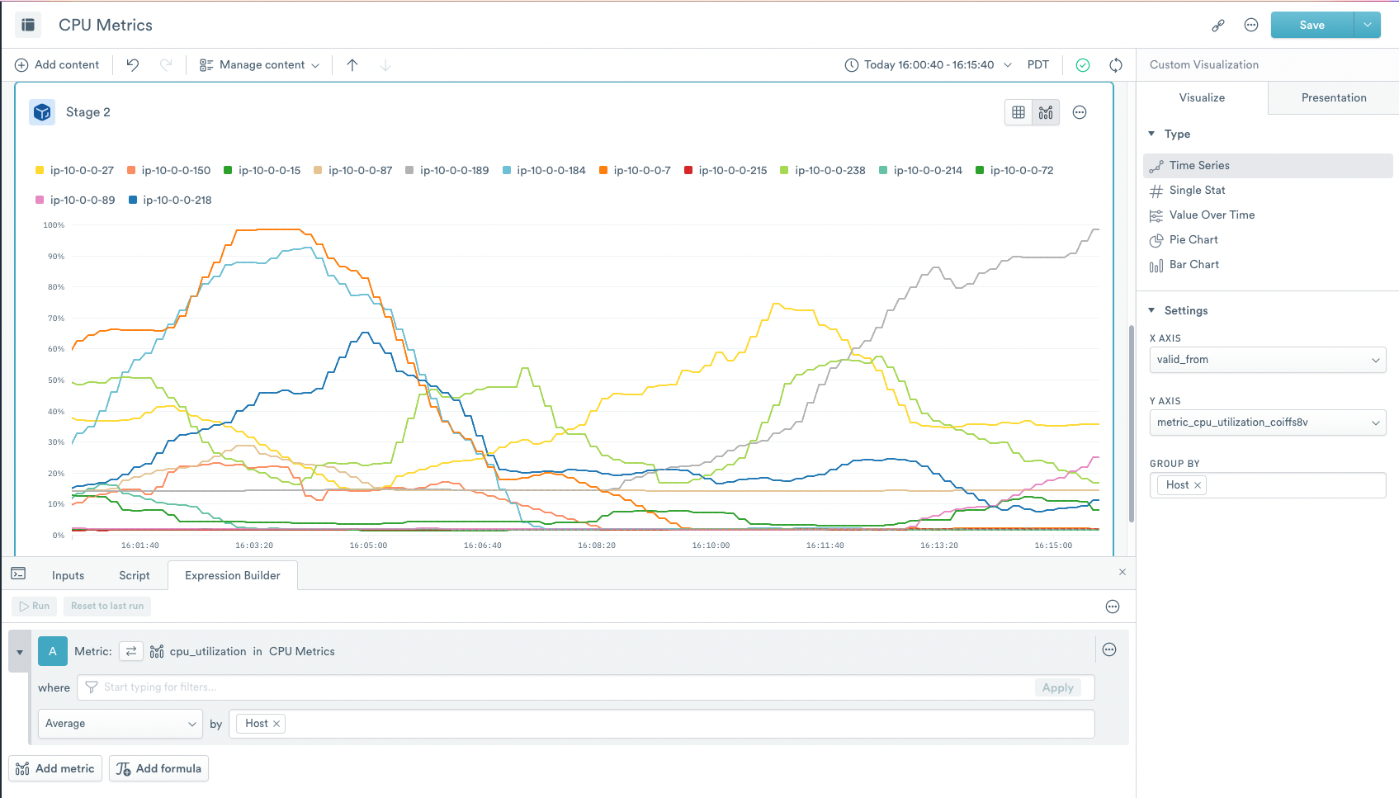Expand the Save dropdown arrow

pos(1368,25)
